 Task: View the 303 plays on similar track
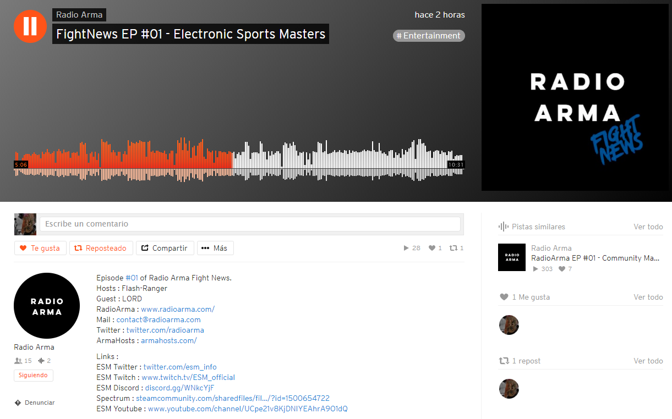point(543,269)
